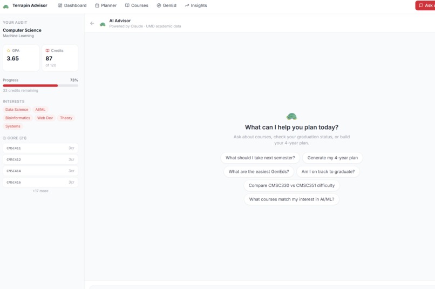The image size is (435, 289).
Task: Choose 'Generate my 4-year plan' prompt
Action: pos(332,158)
